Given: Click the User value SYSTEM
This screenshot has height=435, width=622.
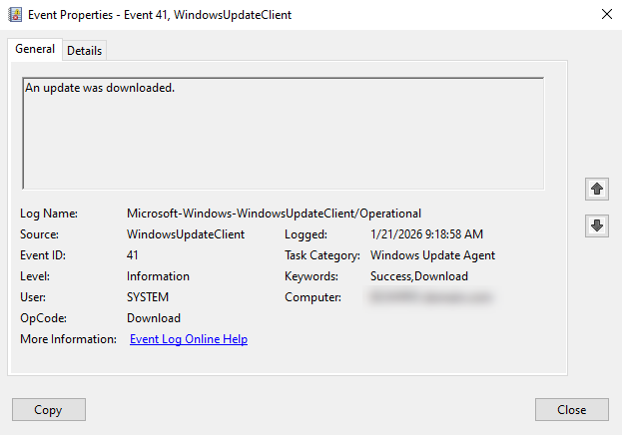Looking at the screenshot, I should [x=148, y=297].
